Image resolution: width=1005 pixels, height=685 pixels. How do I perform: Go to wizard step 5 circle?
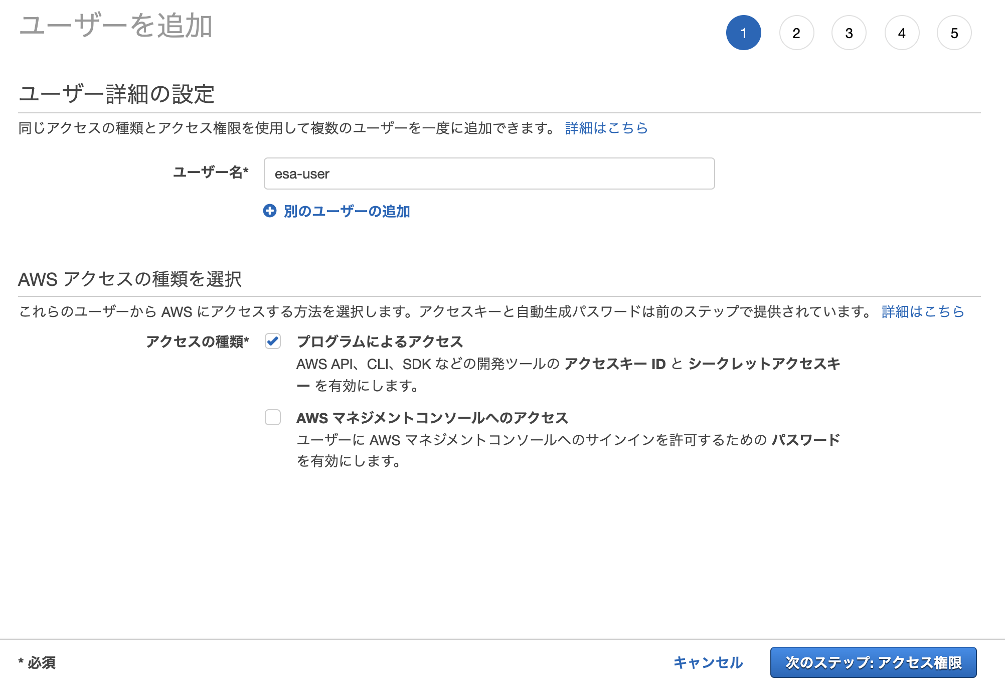pyautogui.click(x=954, y=33)
